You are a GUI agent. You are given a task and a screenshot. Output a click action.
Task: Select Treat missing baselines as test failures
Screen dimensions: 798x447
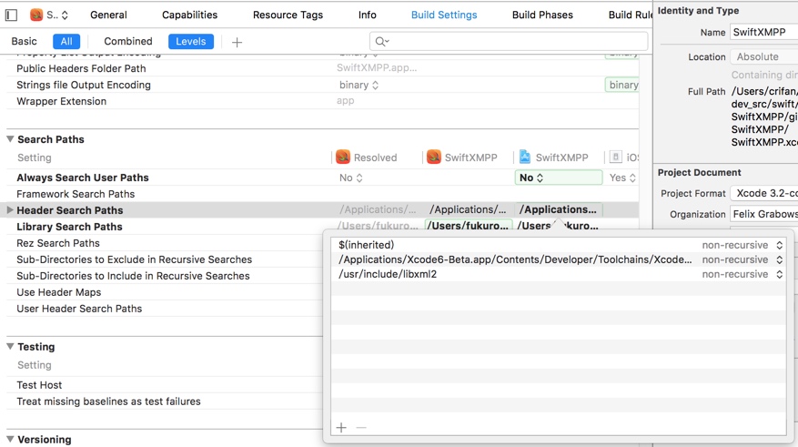coord(108,401)
